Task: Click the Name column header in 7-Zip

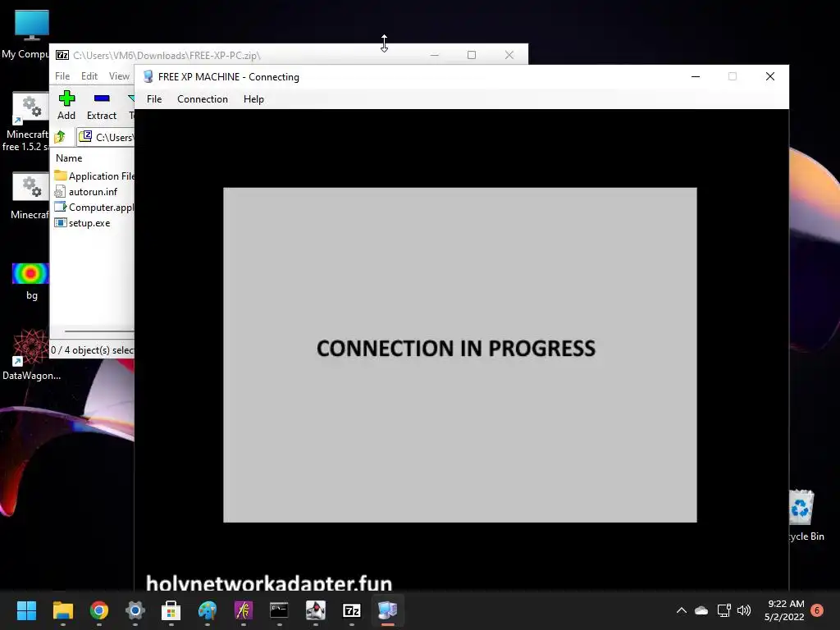Action: pos(69,158)
